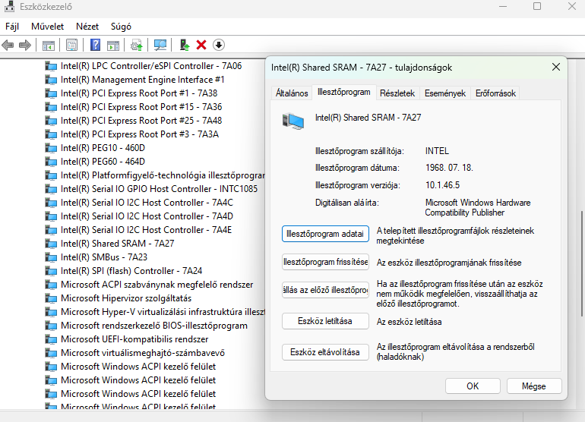The image size is (585, 422).
Task: Open the Súgó menu
Action: (x=121, y=27)
